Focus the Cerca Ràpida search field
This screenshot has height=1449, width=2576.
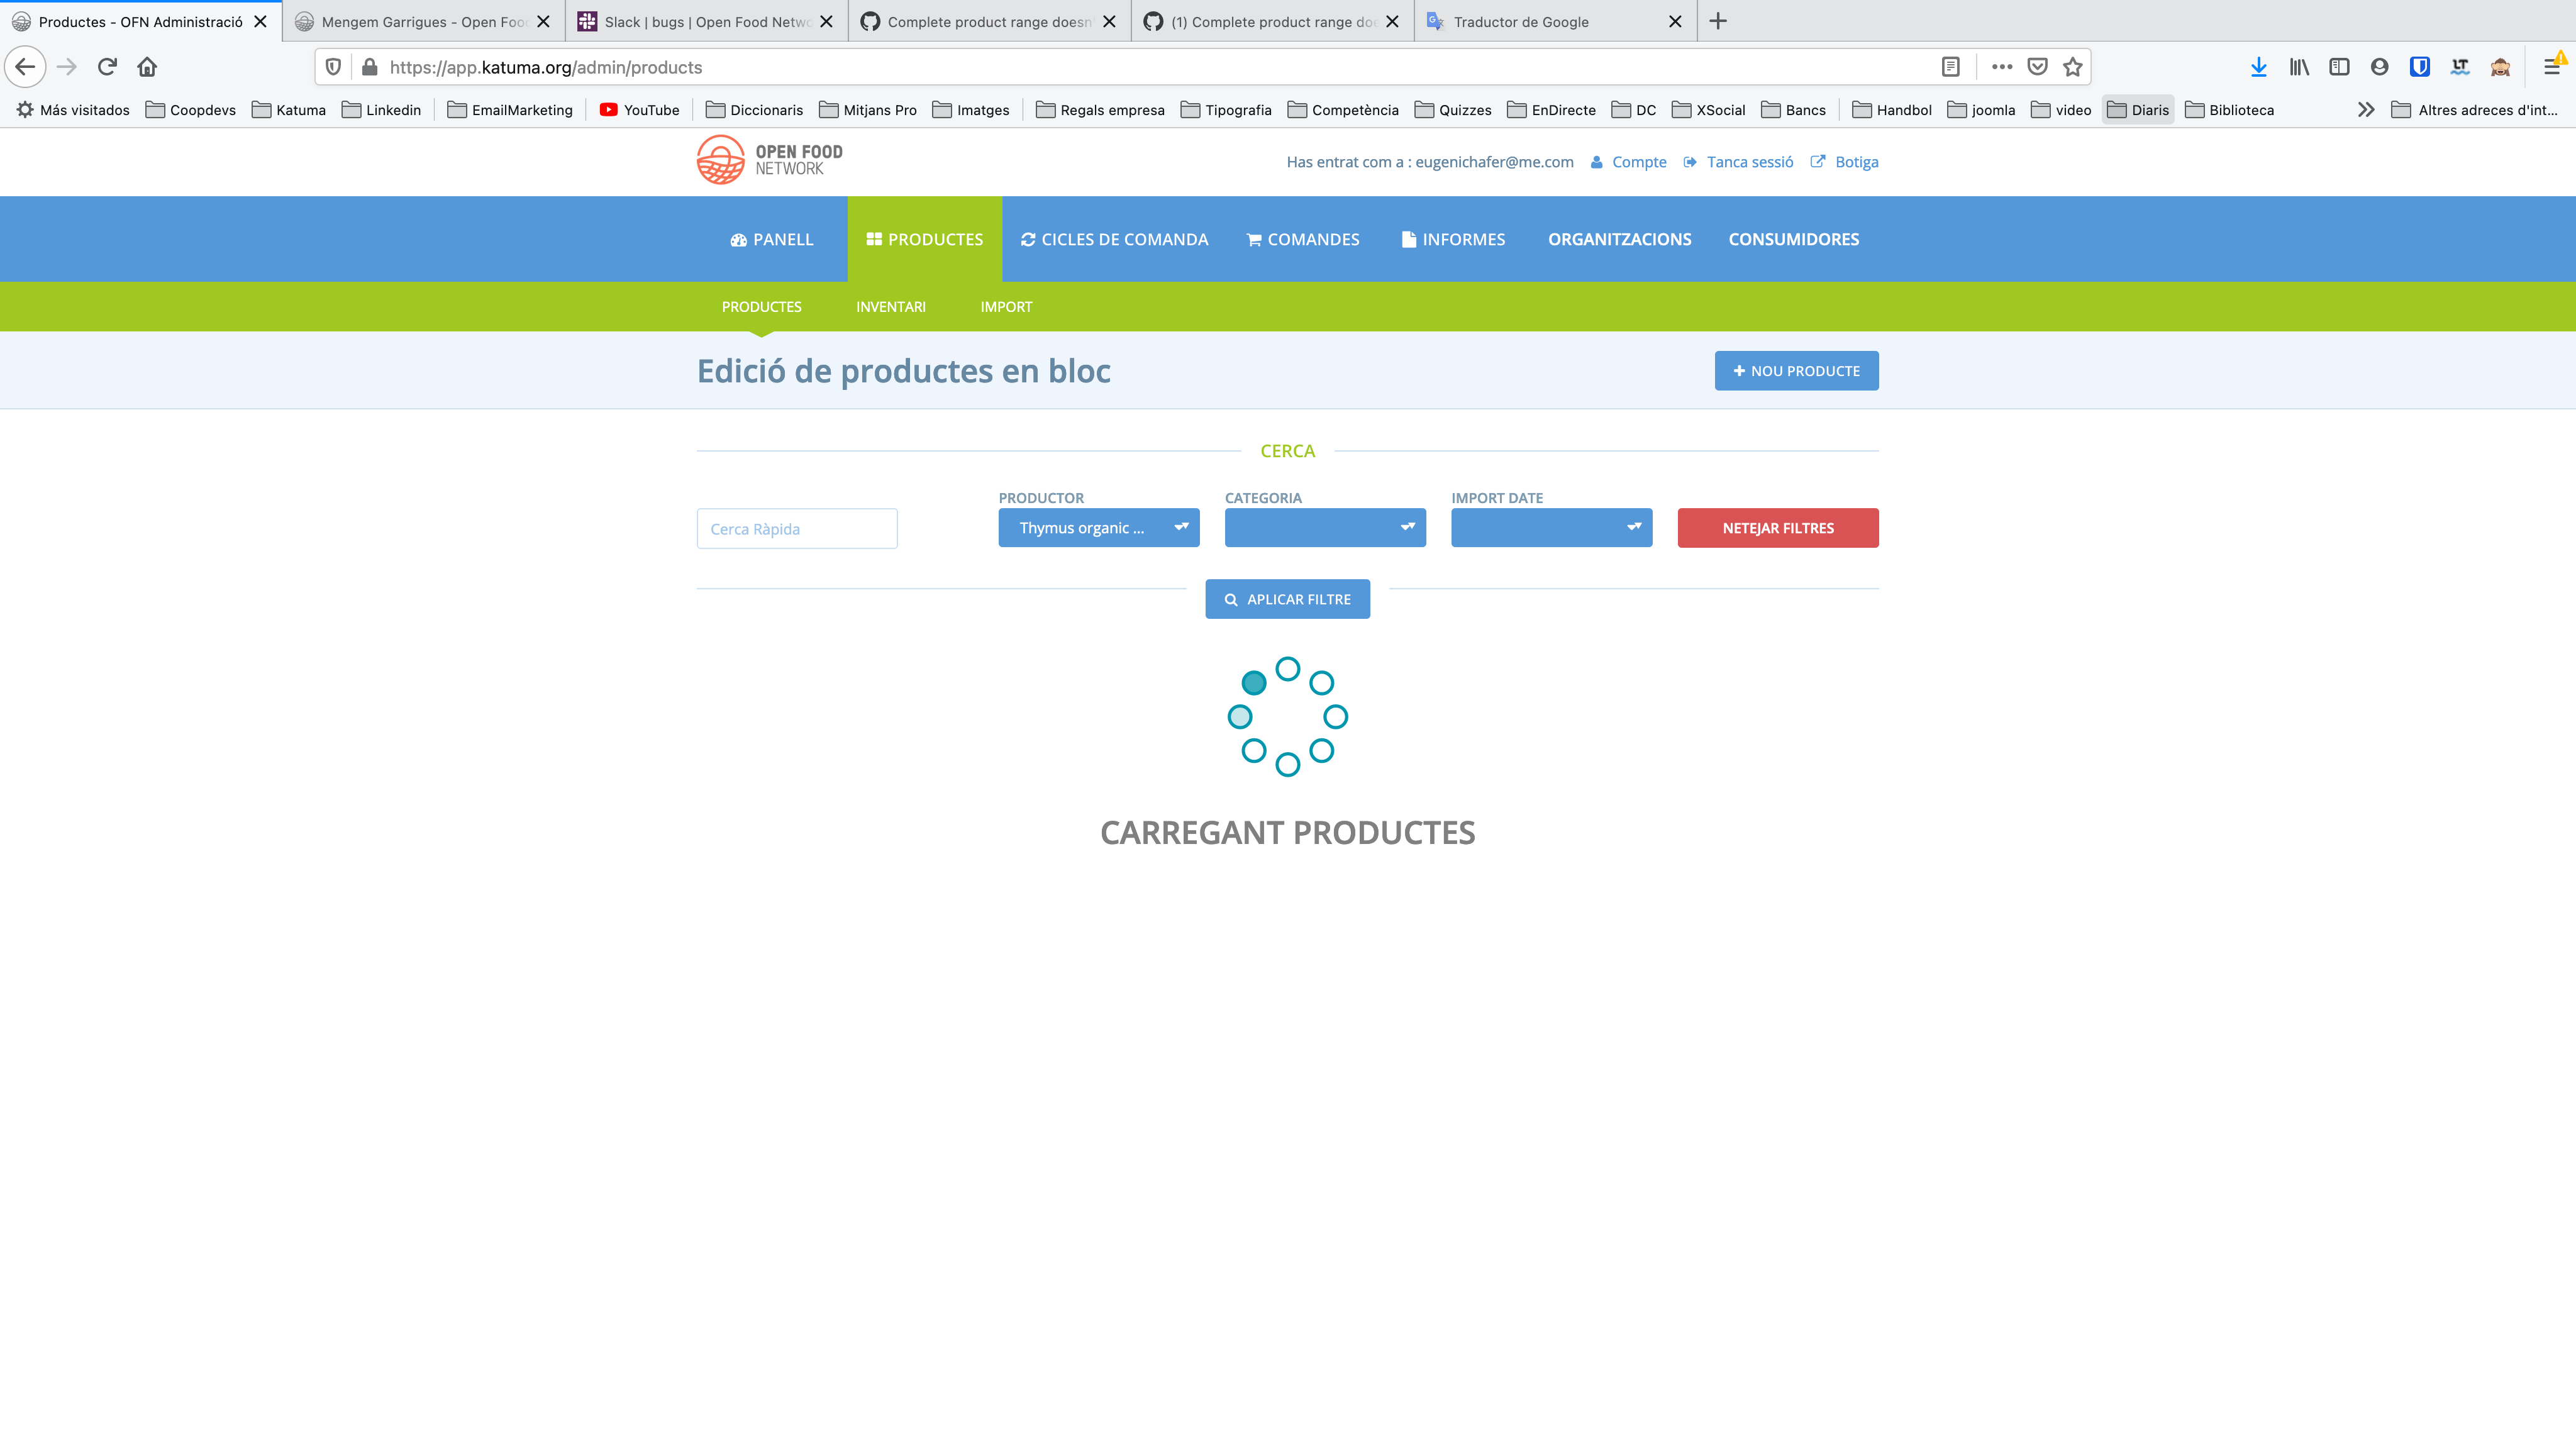796,529
